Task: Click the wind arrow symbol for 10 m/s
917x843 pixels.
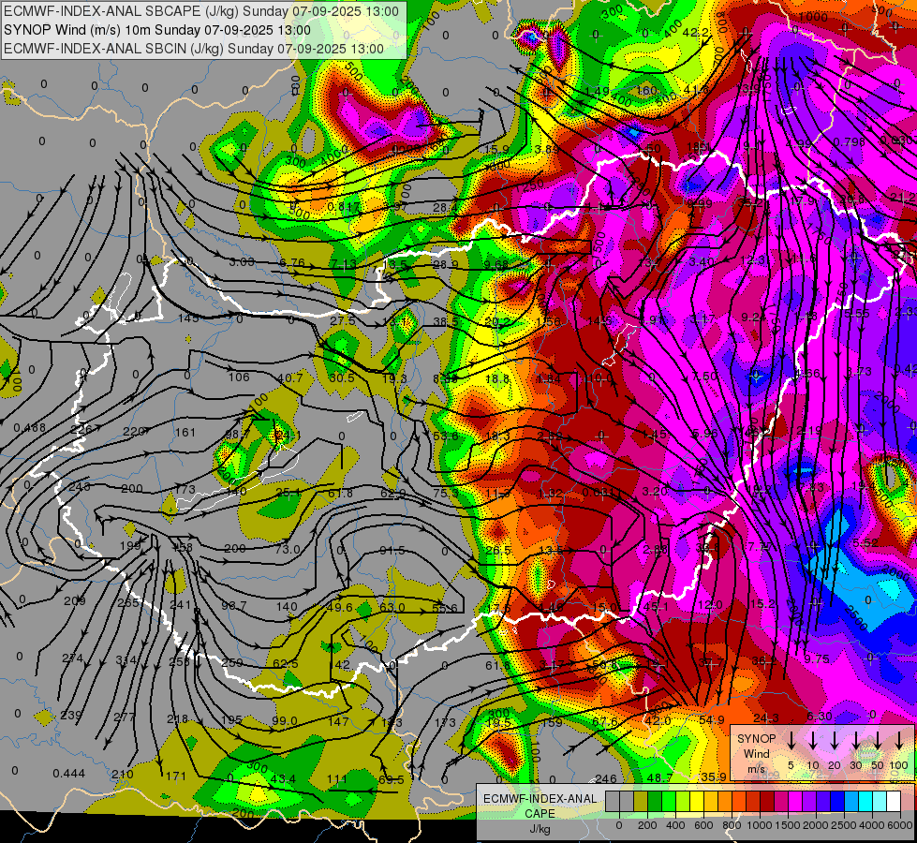Action: [x=813, y=741]
